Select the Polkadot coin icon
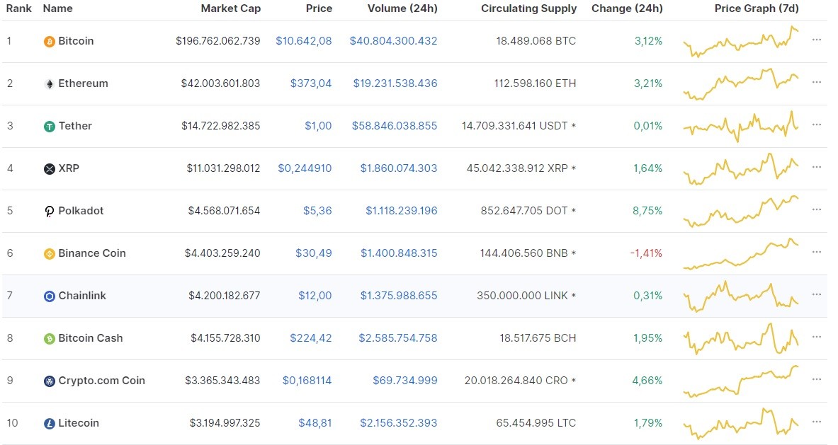Screen dimensions: 838x445 [x=48, y=211]
